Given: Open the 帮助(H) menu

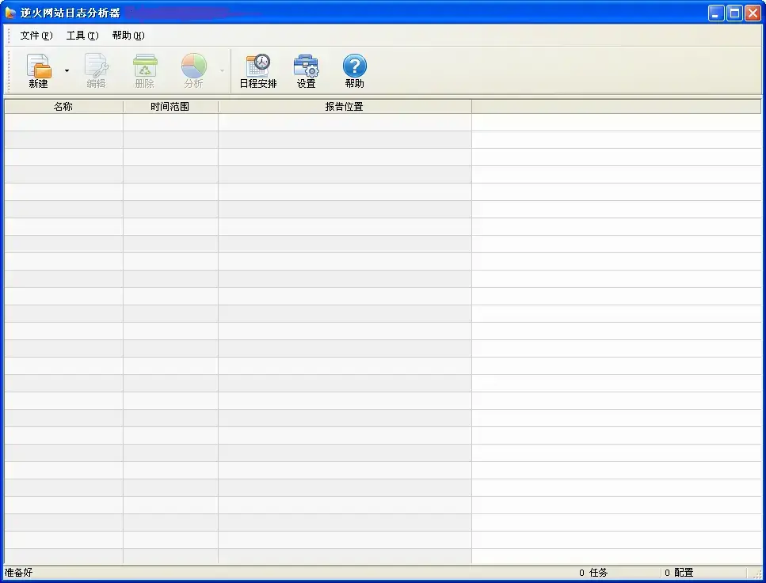Looking at the screenshot, I should (x=128, y=35).
